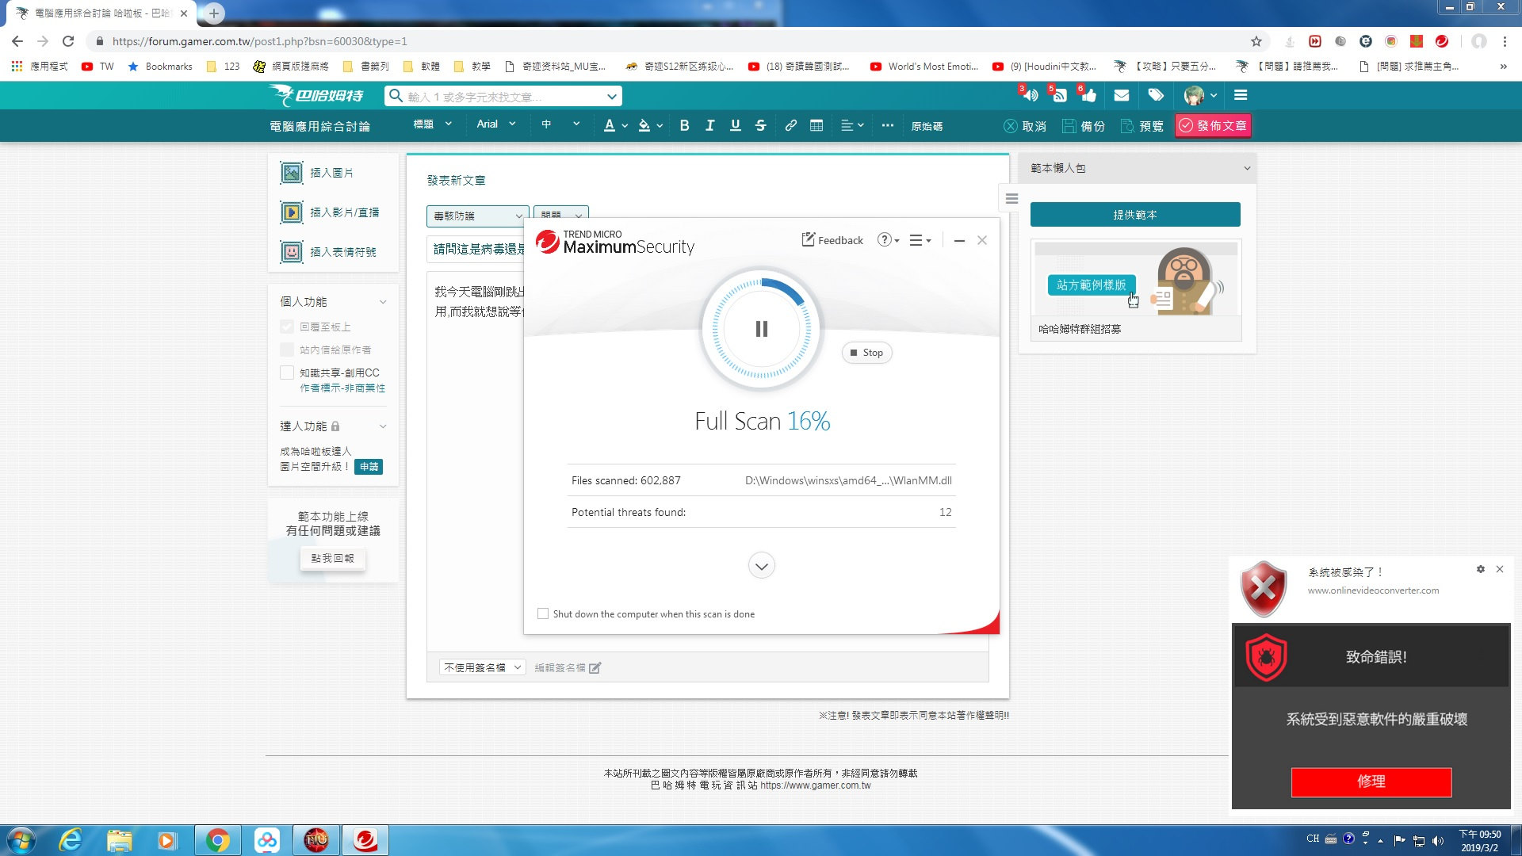Open Chrome from the taskbar
The image size is (1522, 856).
click(217, 840)
